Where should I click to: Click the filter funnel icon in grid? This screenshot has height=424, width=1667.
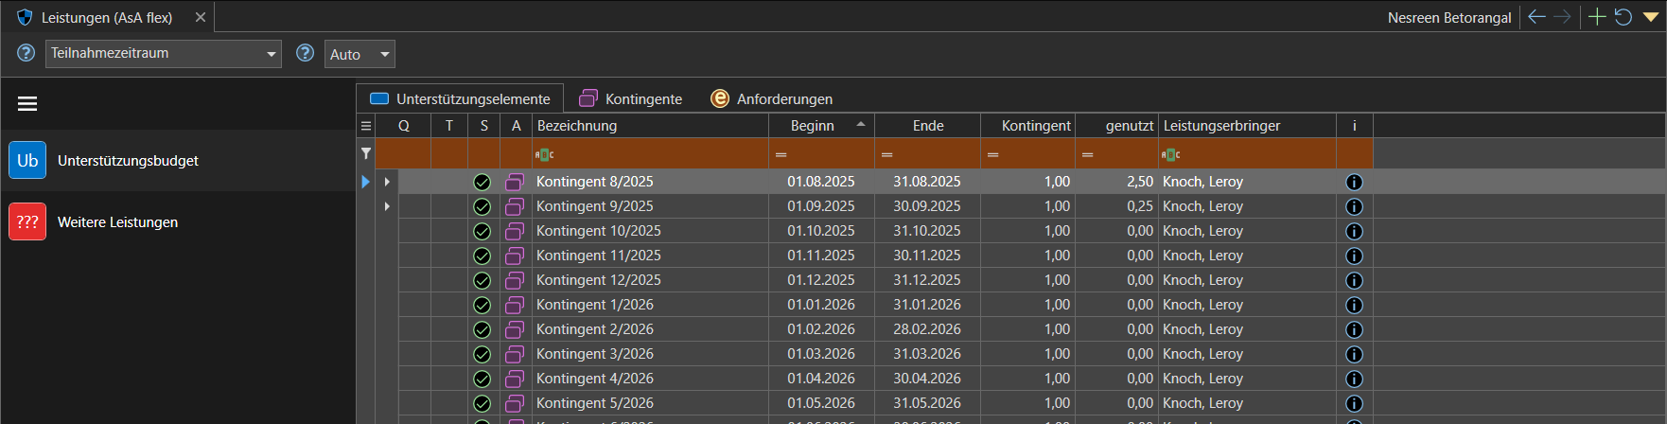366,153
